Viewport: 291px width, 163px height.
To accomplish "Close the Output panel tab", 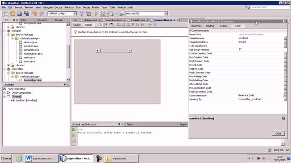I will (122, 125).
